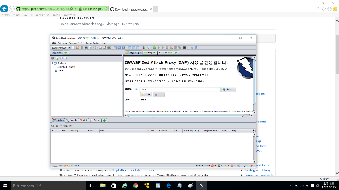Screen dimensions: 339x190
Task: Open the Tools menu in ZAP
Action: pos(89,43)
